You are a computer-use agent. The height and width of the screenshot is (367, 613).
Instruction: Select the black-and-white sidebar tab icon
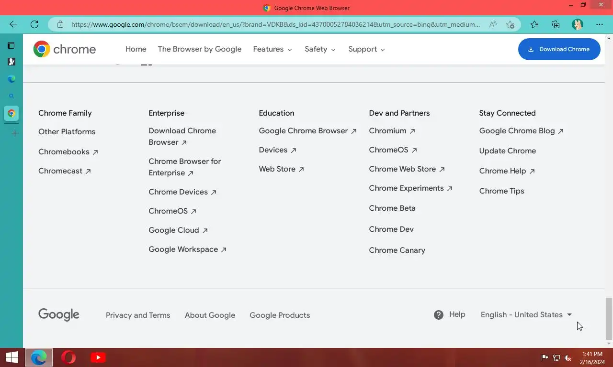(x=11, y=62)
